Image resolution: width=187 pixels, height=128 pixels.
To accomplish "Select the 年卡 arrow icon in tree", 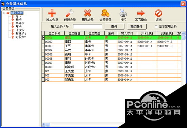I will click(13, 27).
